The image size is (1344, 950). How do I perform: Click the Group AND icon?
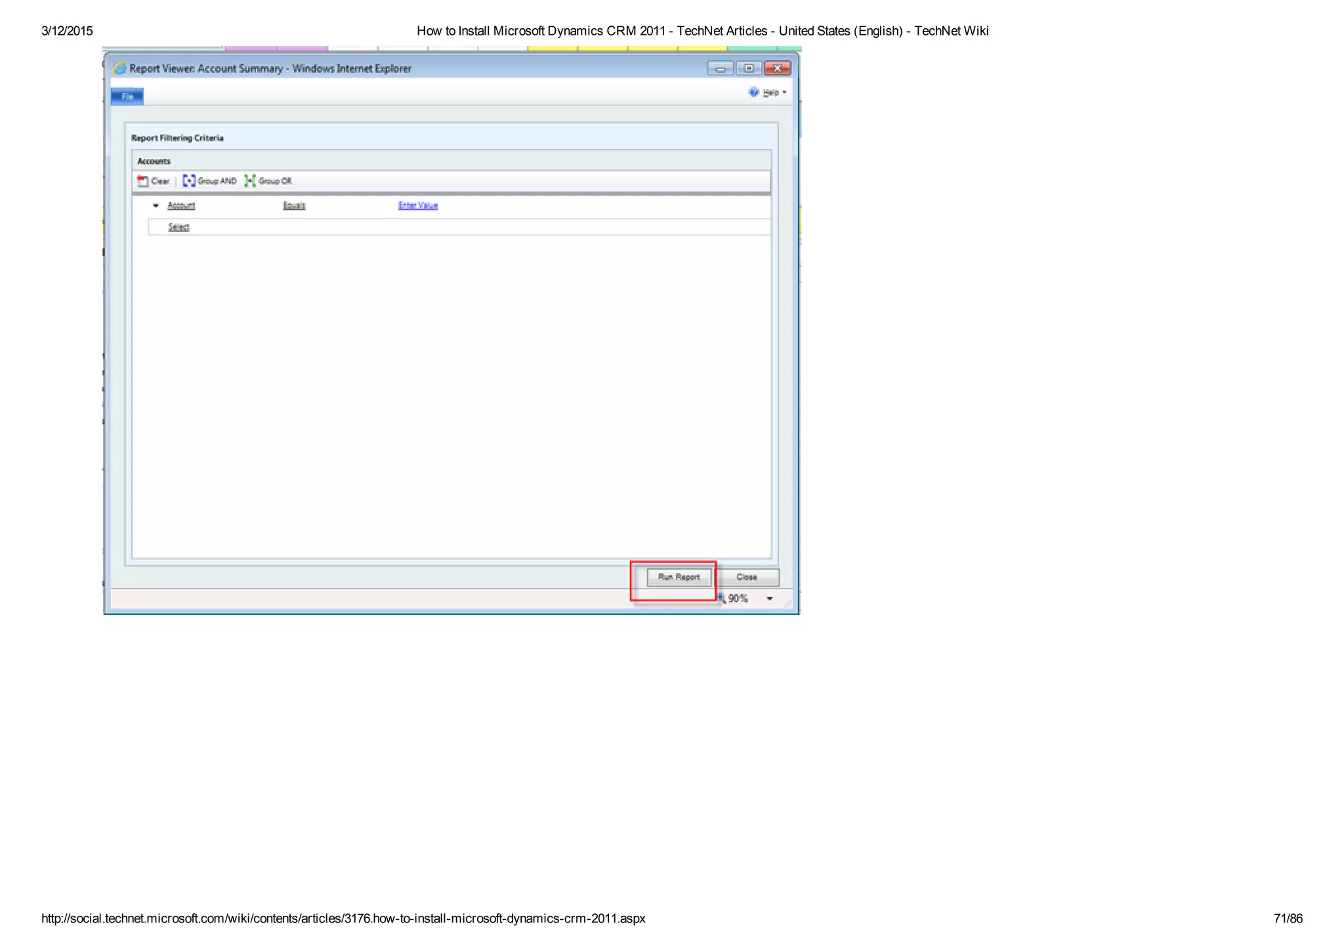(x=189, y=180)
